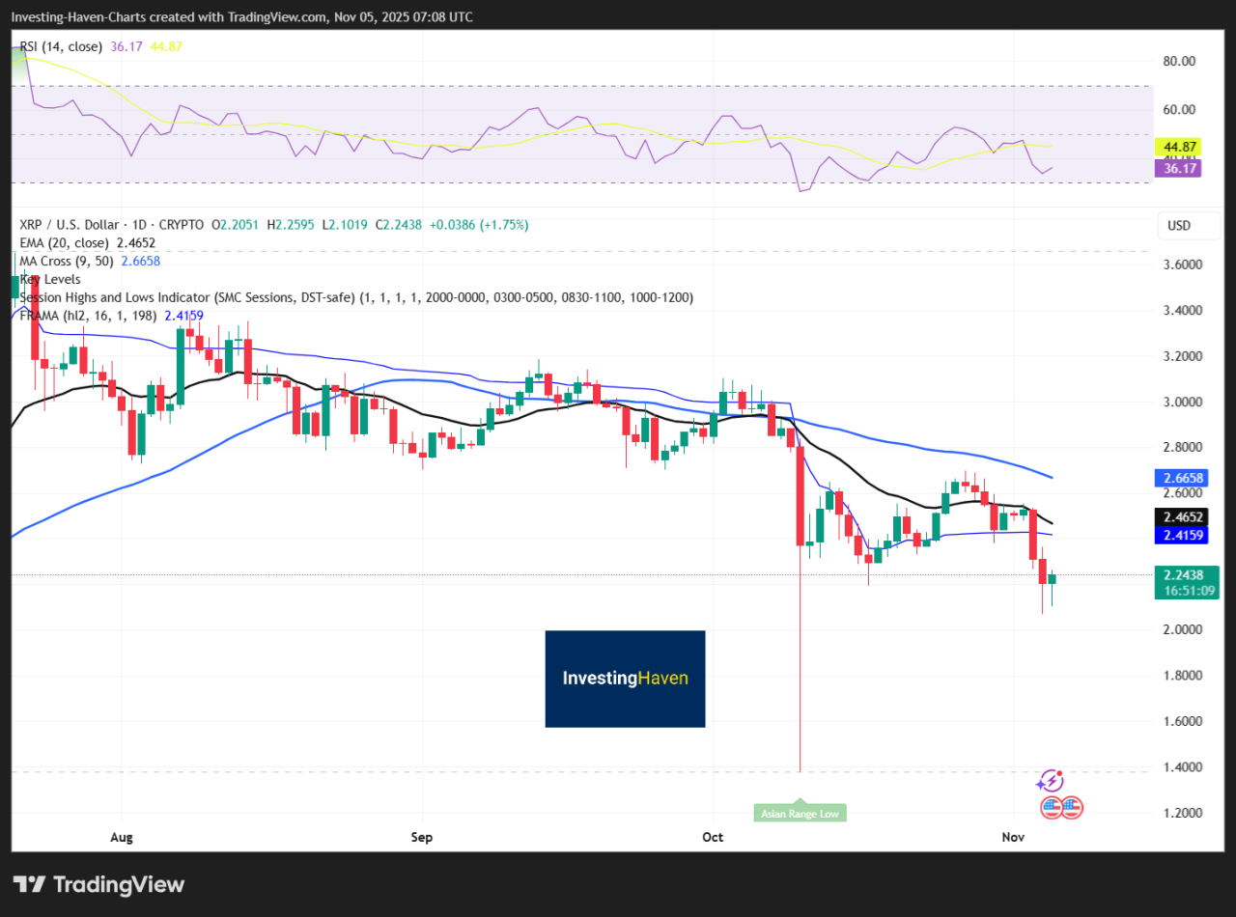Open the USD currency selector

click(x=1188, y=225)
